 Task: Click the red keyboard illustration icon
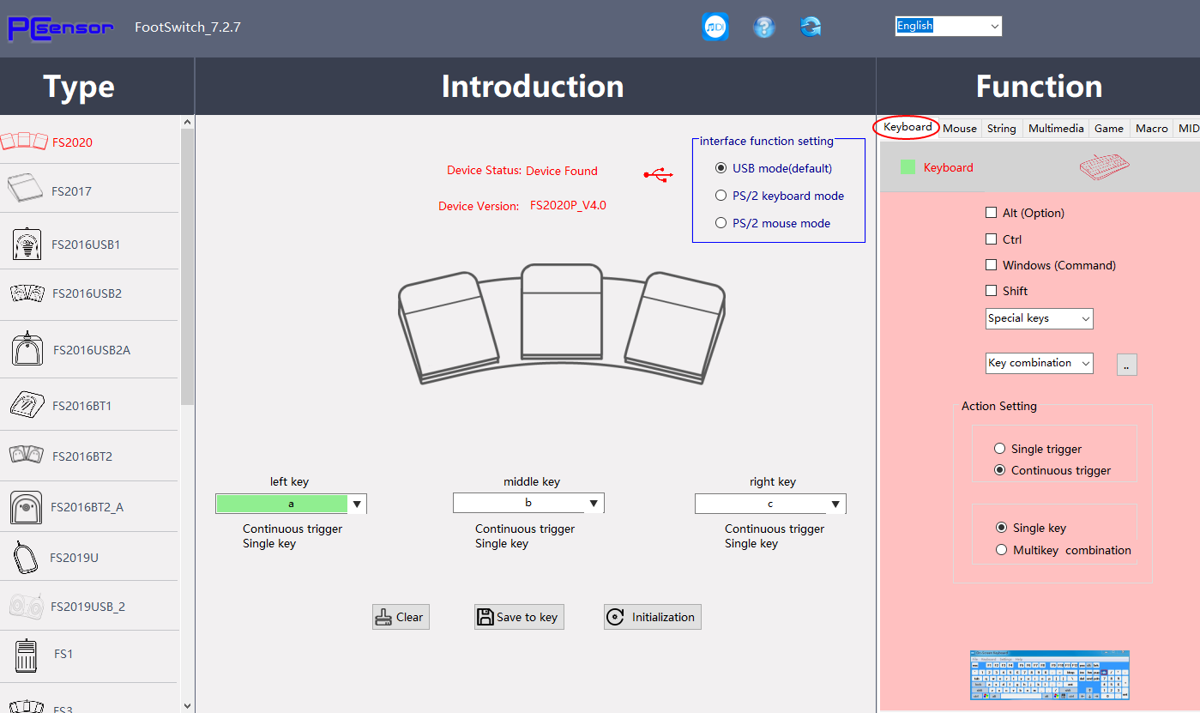point(1104,166)
